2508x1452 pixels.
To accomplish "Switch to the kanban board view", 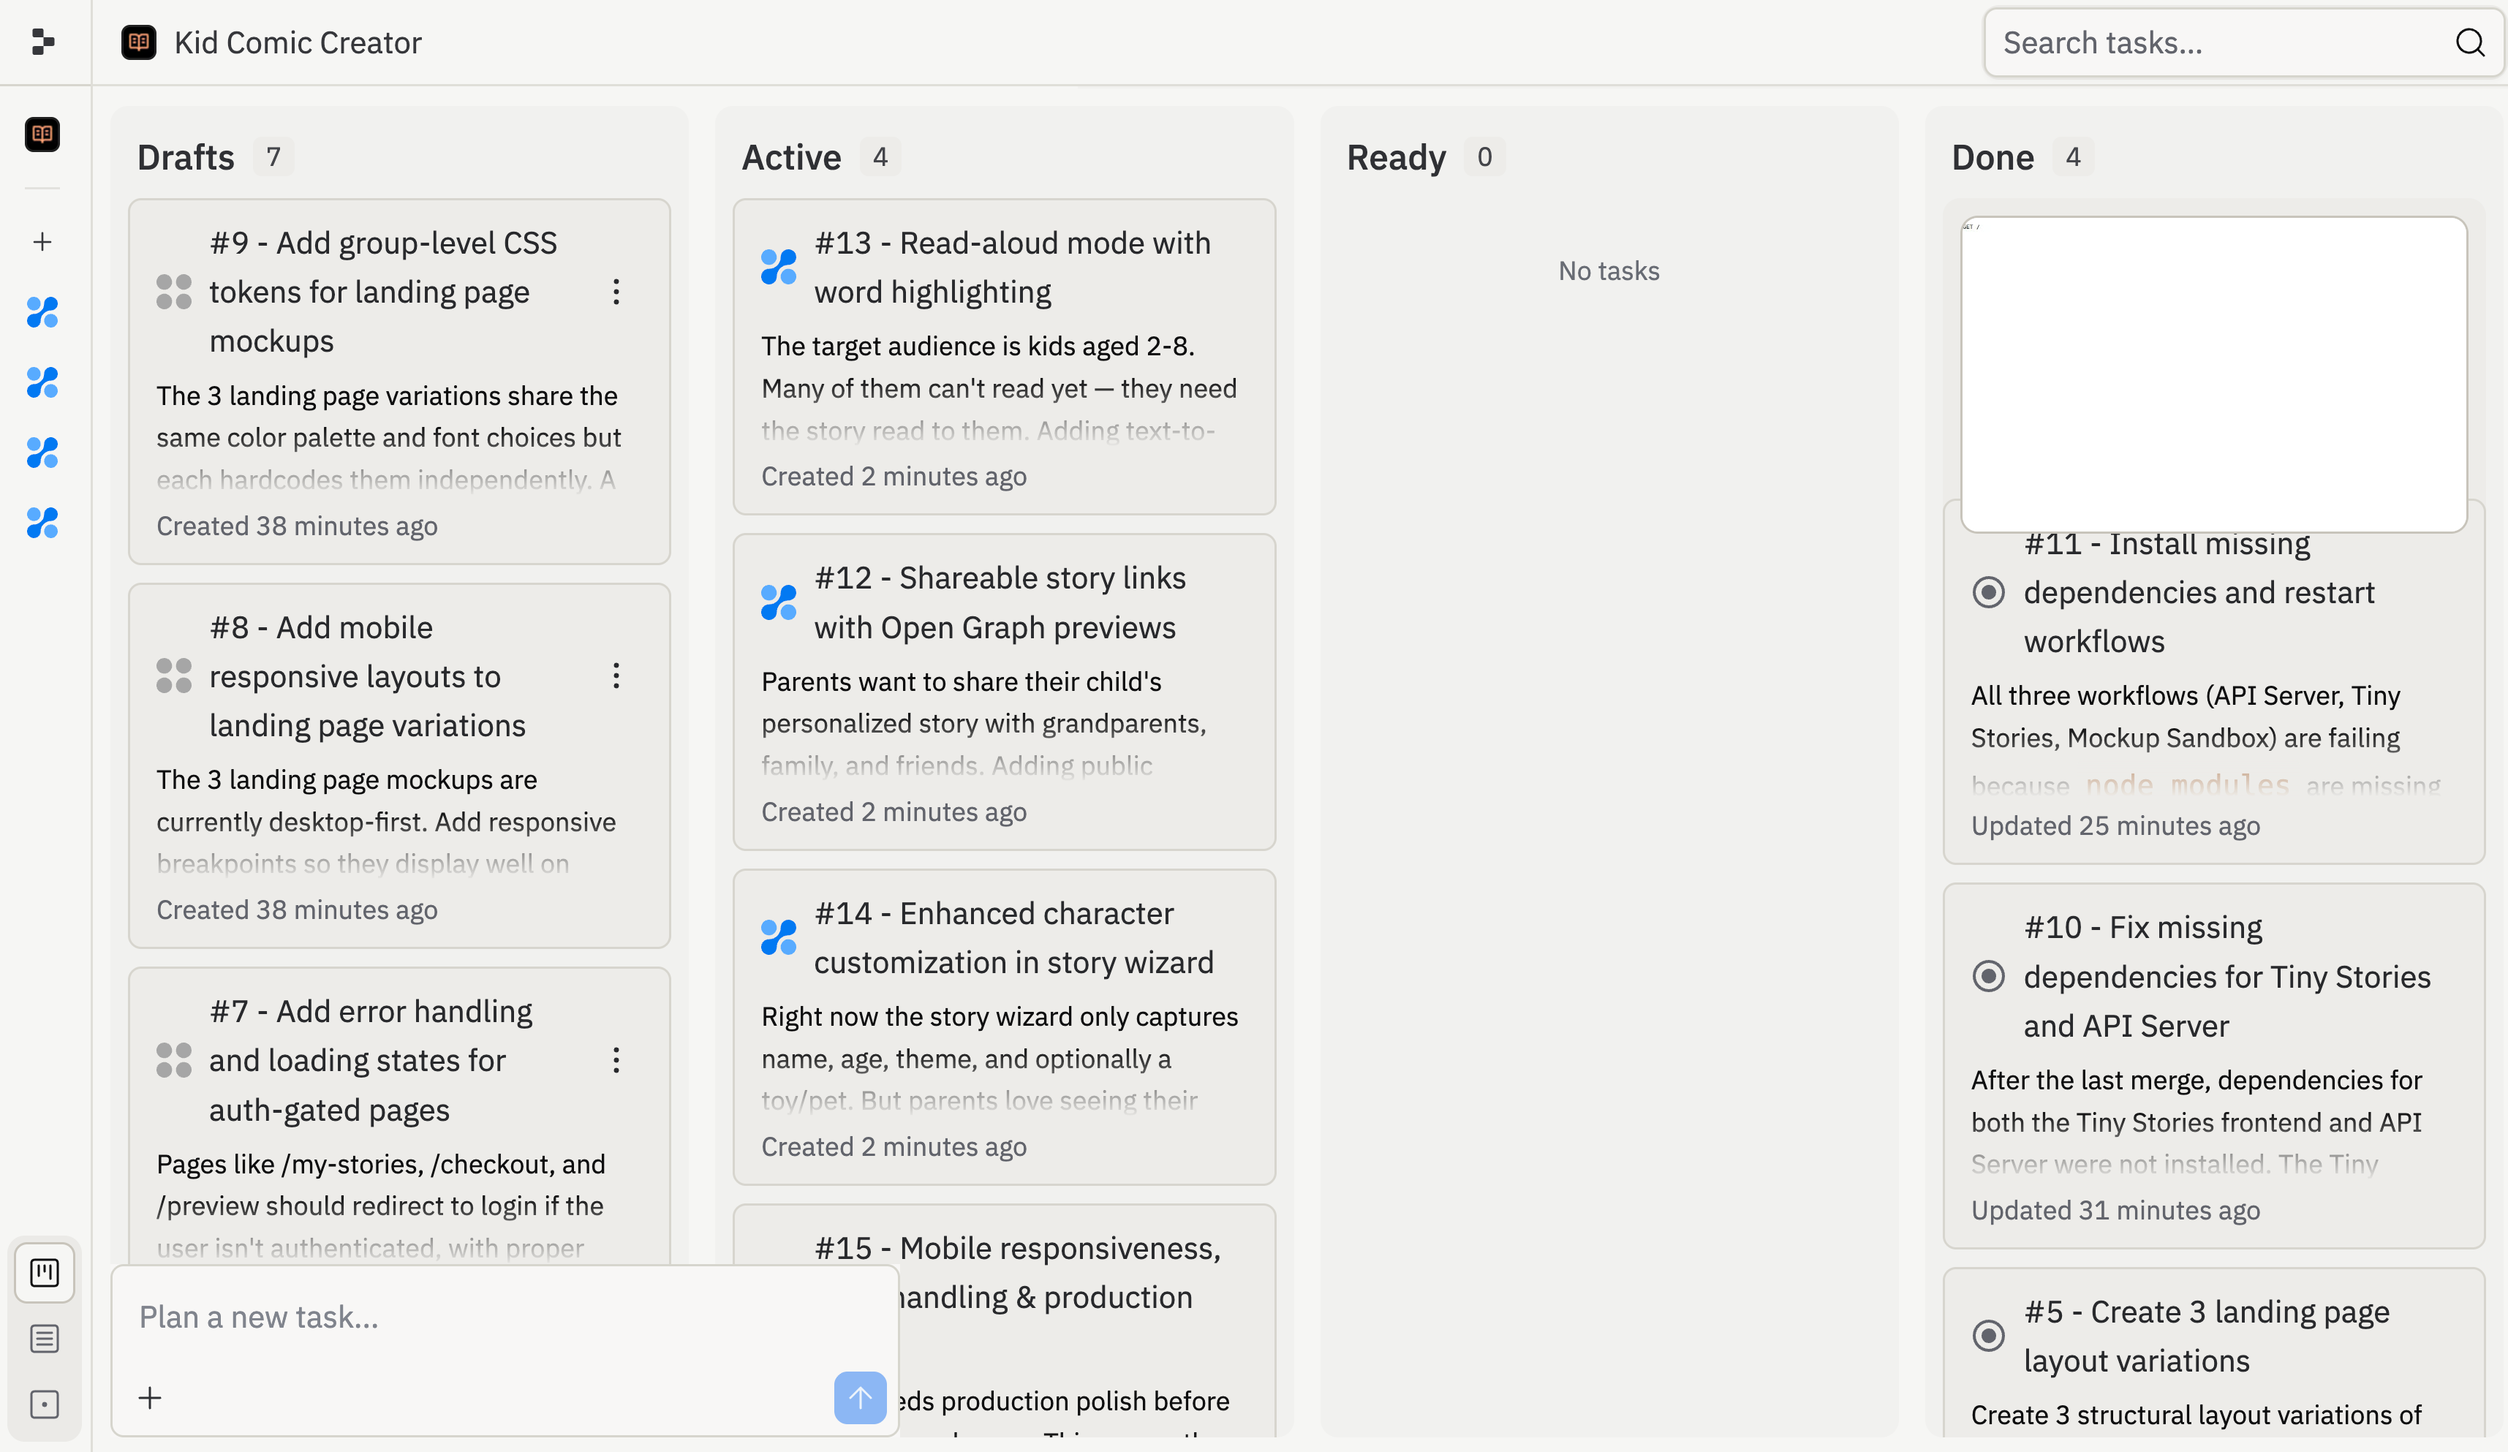I will click(44, 1272).
